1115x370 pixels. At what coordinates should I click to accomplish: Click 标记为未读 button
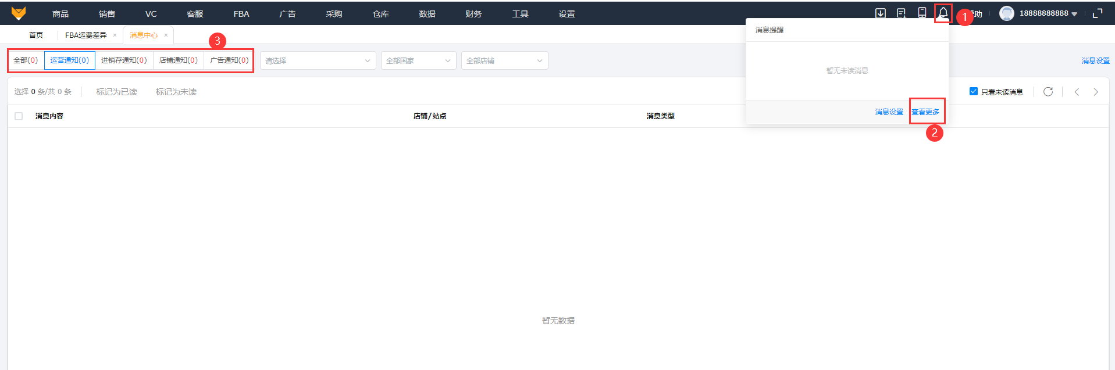[176, 92]
